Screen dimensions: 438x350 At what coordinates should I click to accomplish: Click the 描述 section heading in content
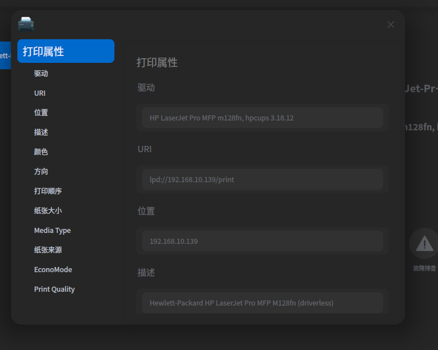click(x=146, y=273)
